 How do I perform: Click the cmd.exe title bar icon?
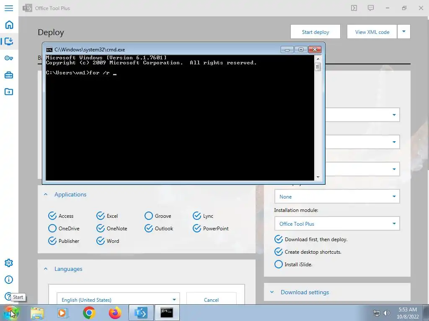pos(49,50)
